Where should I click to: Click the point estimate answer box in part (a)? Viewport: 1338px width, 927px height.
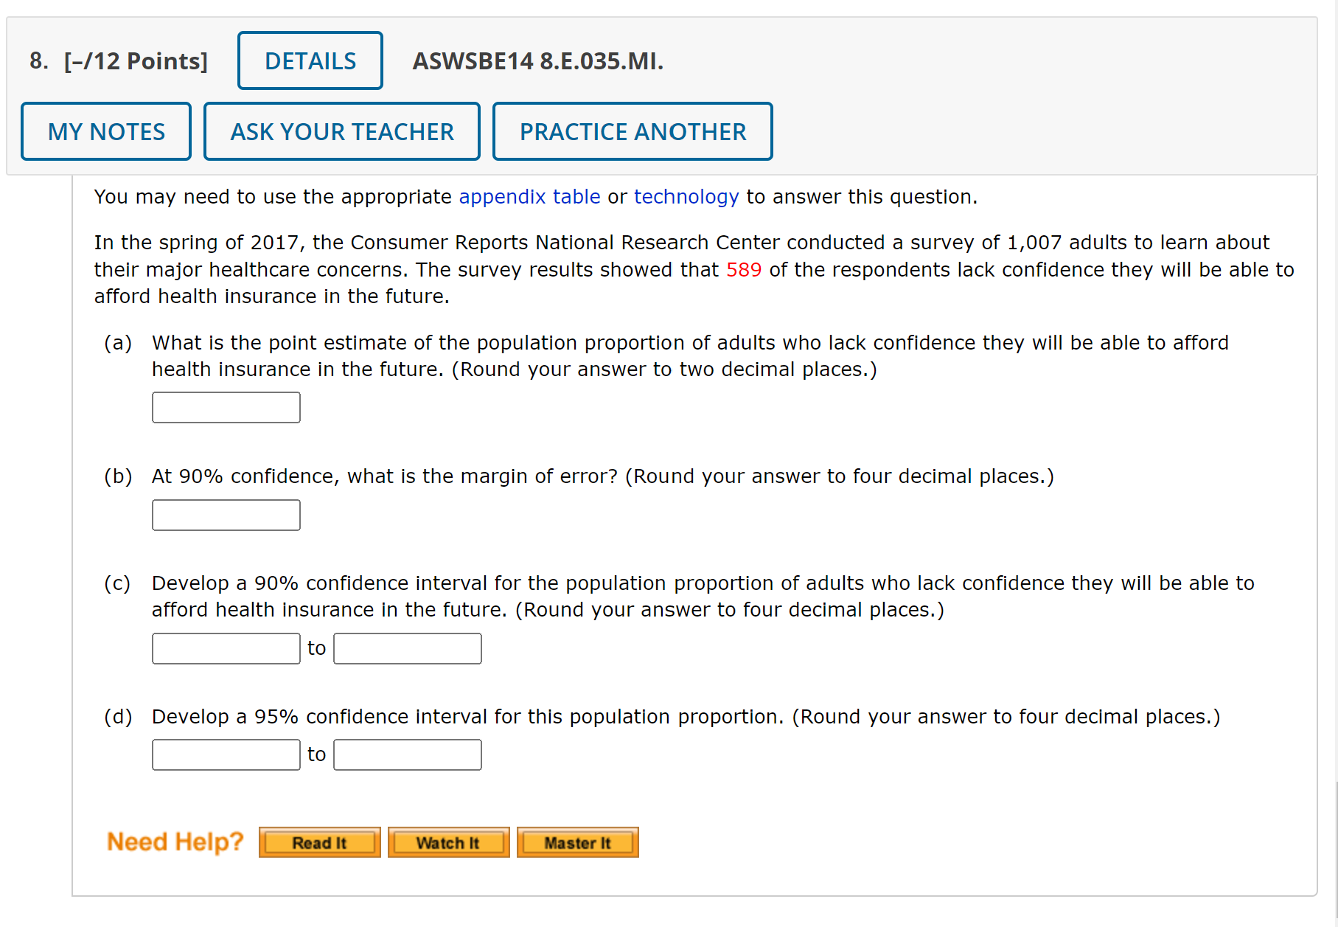226,407
